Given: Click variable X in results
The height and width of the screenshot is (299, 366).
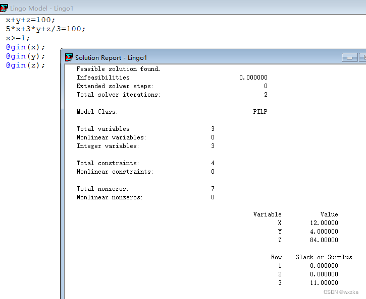Looking at the screenshot, I should (280, 223).
